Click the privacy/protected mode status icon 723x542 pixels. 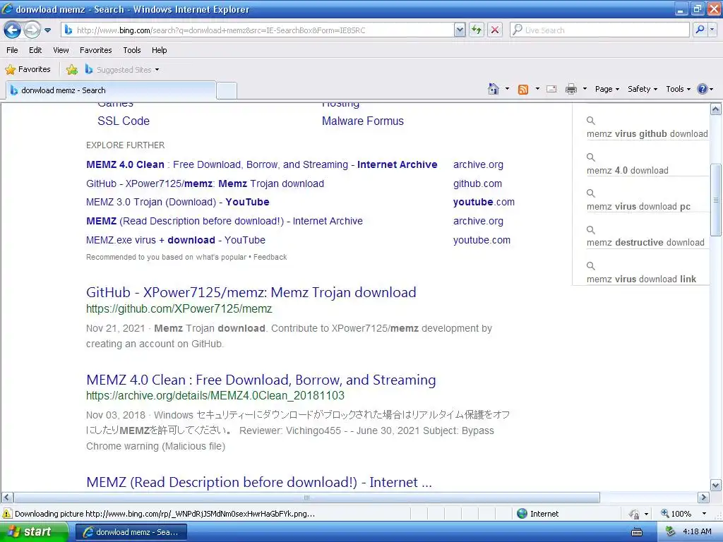coord(635,514)
